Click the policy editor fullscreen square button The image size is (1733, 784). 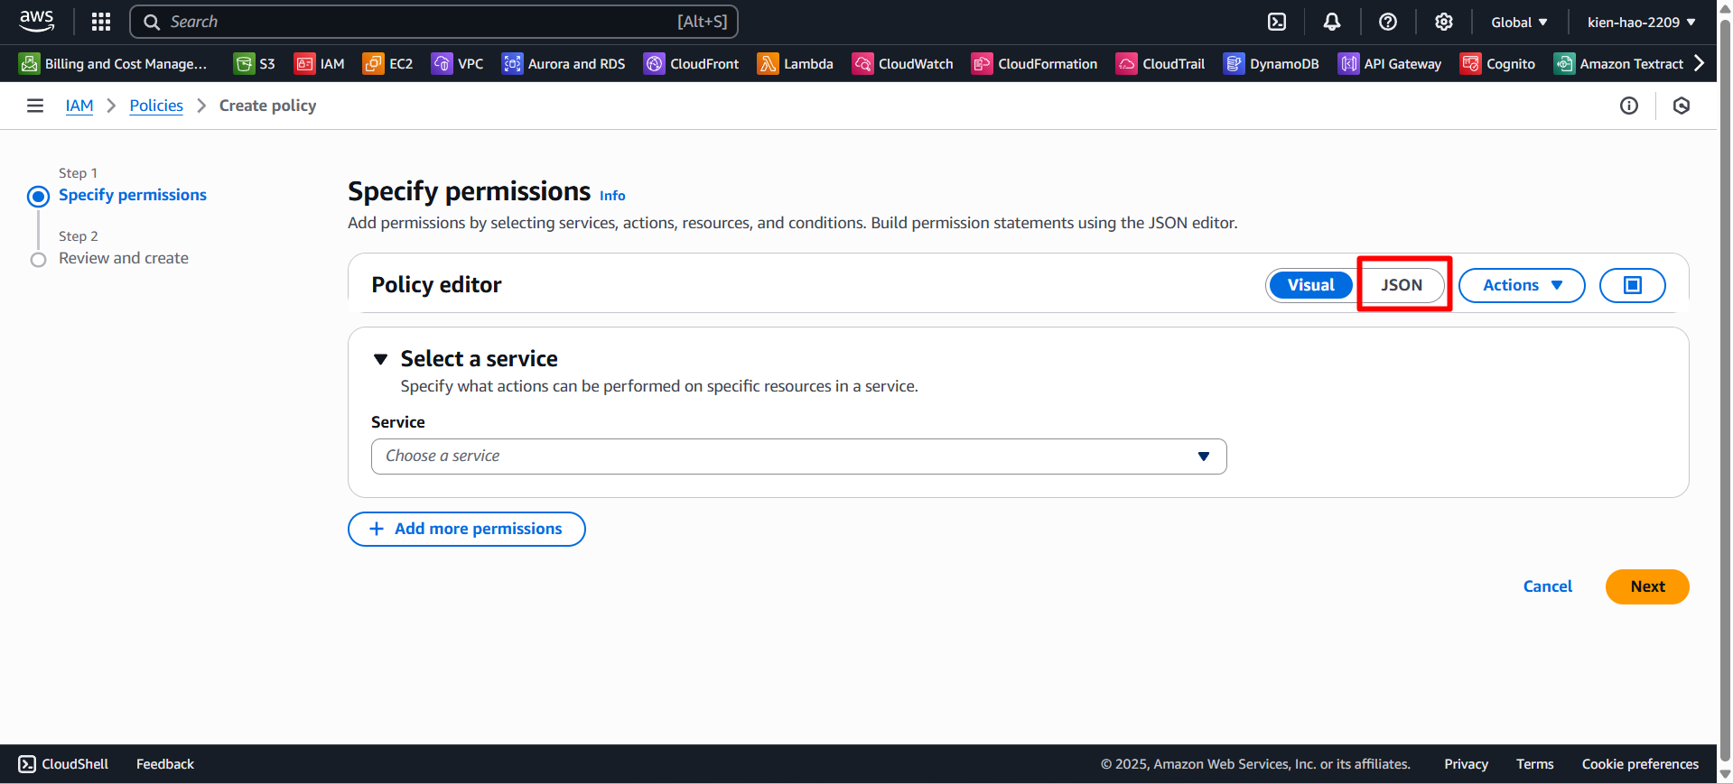(x=1632, y=285)
